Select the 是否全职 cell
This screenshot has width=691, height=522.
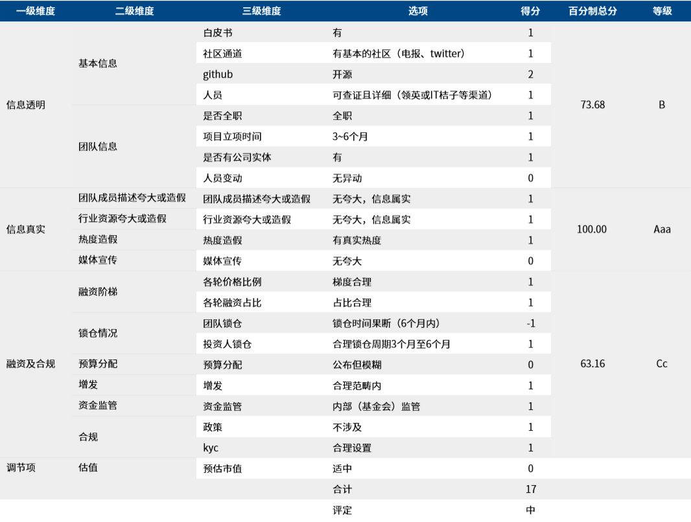tap(222, 116)
